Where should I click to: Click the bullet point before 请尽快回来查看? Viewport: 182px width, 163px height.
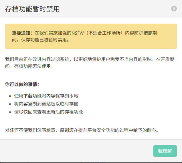point(10,112)
